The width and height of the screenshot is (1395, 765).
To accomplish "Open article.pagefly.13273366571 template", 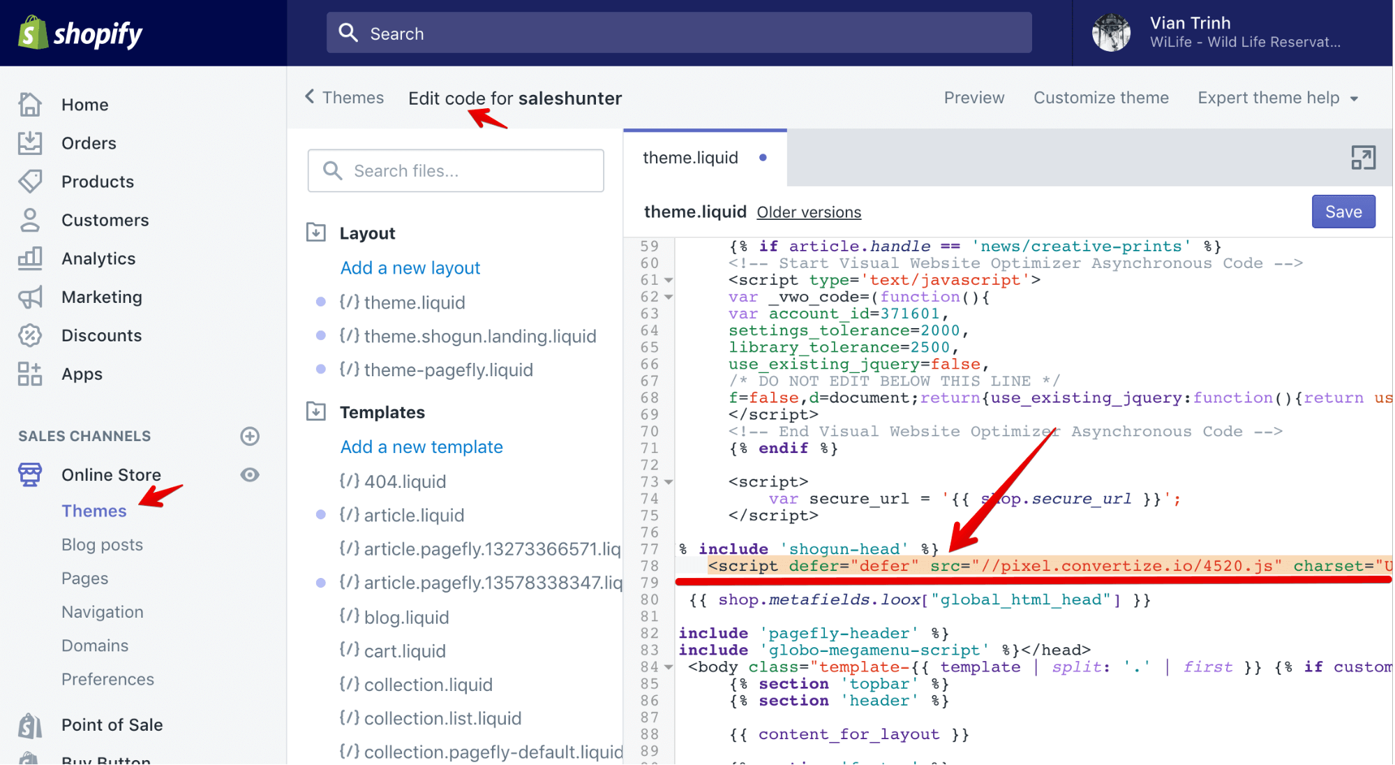I will pos(480,549).
